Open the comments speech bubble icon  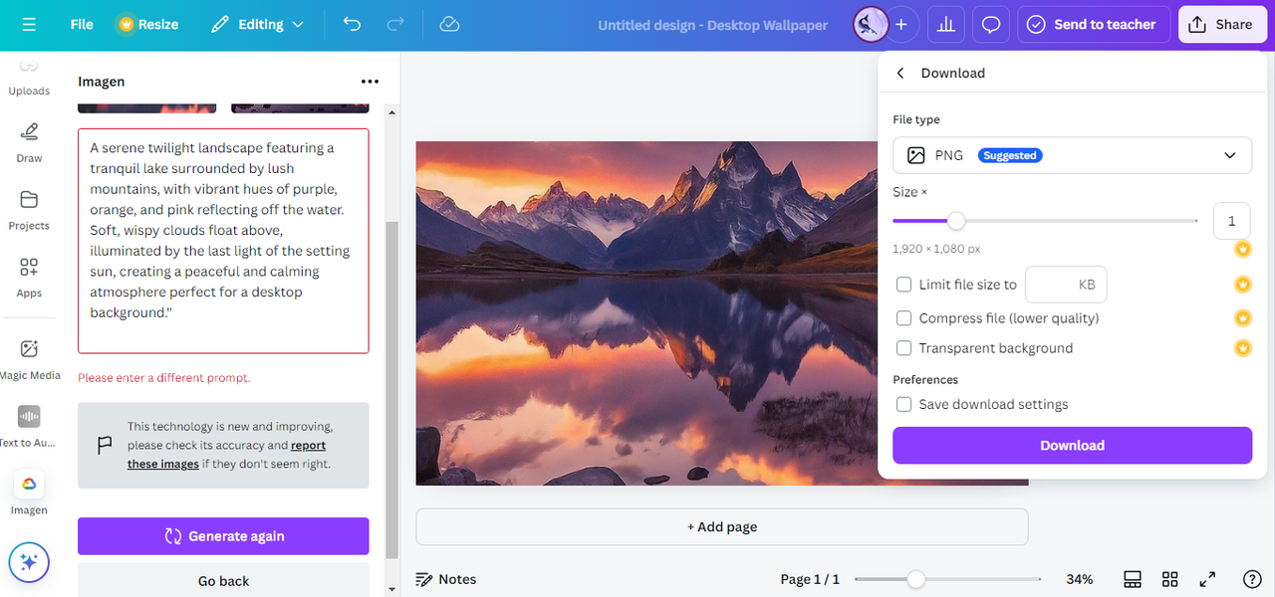[991, 24]
